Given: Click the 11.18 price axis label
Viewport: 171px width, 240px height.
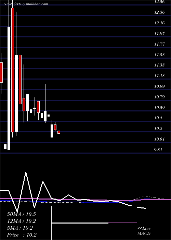Looking at the screenshot, I should tap(159, 76).
